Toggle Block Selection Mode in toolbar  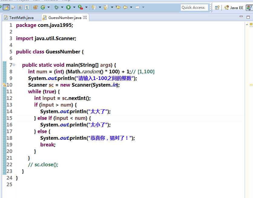[x=20, y=7]
